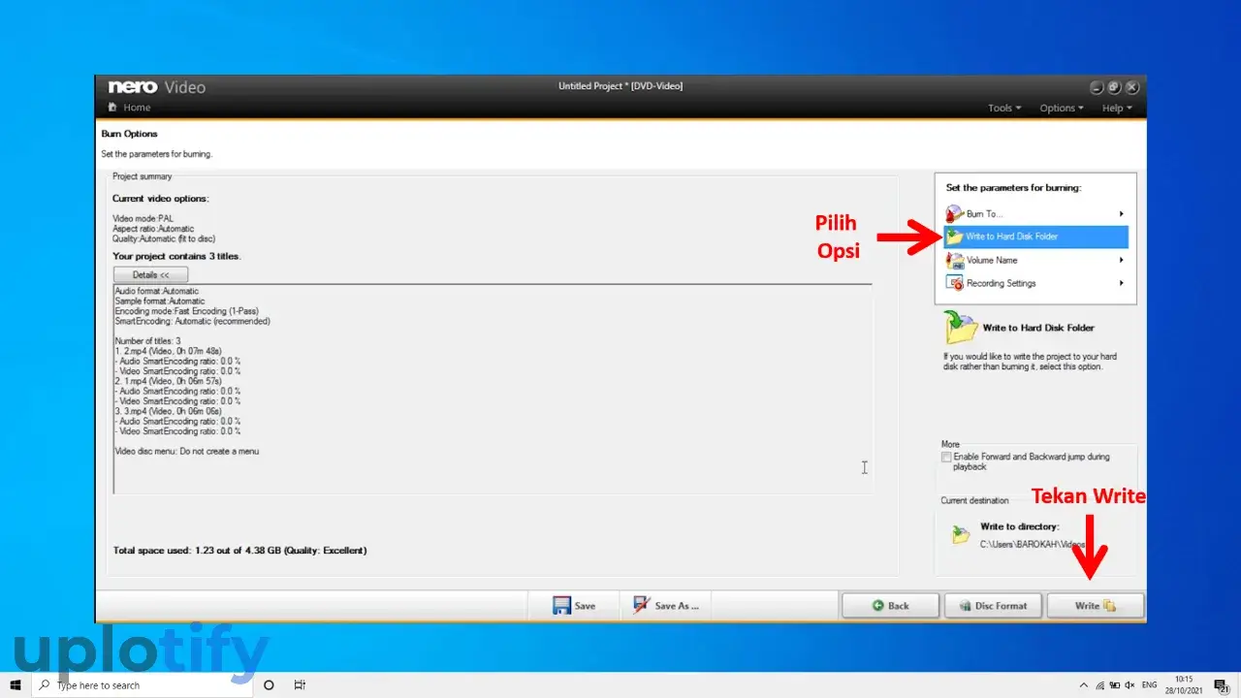Click the Write to directory folder icon
The image size is (1241, 698).
click(960, 534)
